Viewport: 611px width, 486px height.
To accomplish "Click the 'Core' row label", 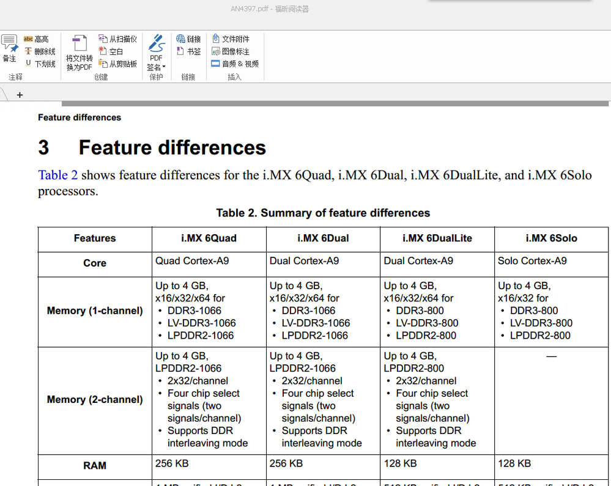I will pos(95,263).
